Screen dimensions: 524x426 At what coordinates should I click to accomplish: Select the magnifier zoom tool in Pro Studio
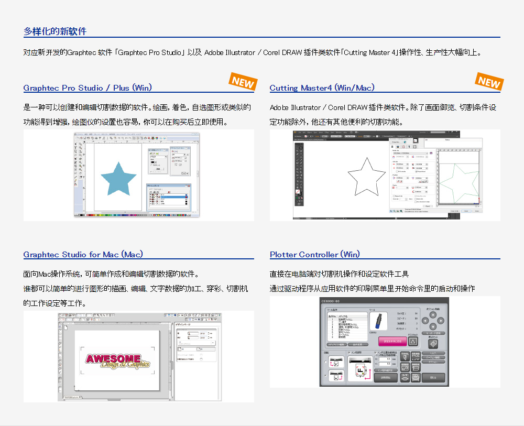(x=80, y=144)
